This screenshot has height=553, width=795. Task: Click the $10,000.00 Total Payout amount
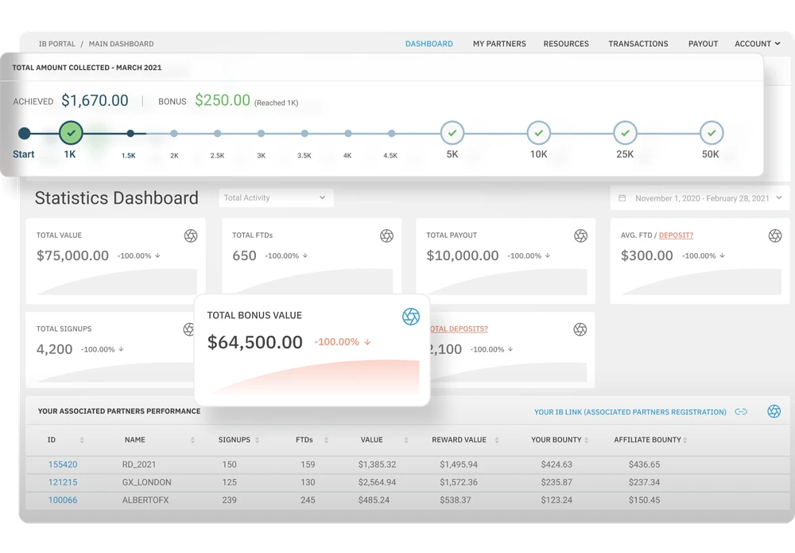tap(463, 255)
